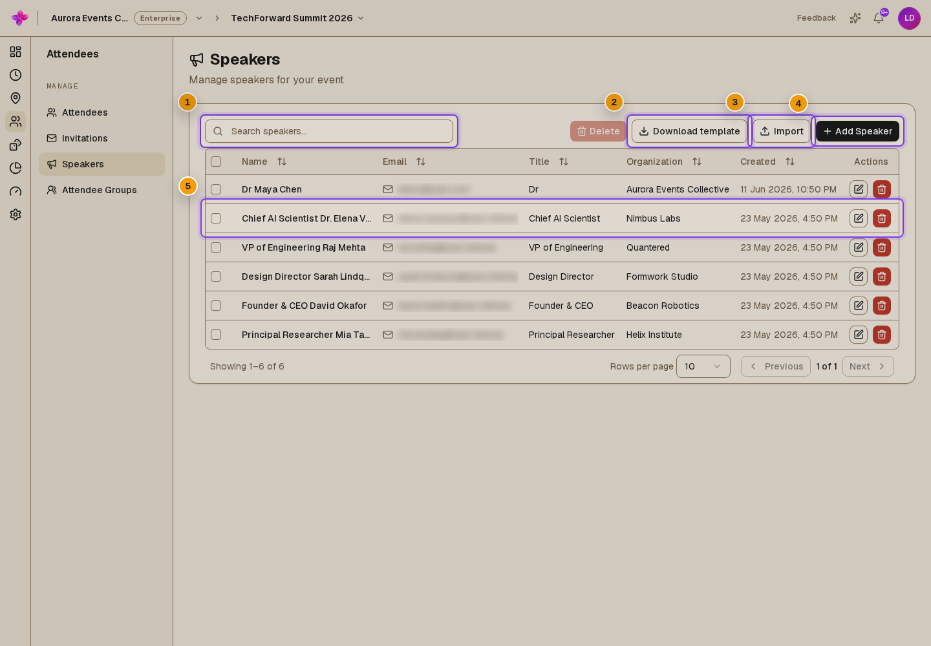Select the Chief AI Scientist Elena row checkbox

[x=216, y=218]
